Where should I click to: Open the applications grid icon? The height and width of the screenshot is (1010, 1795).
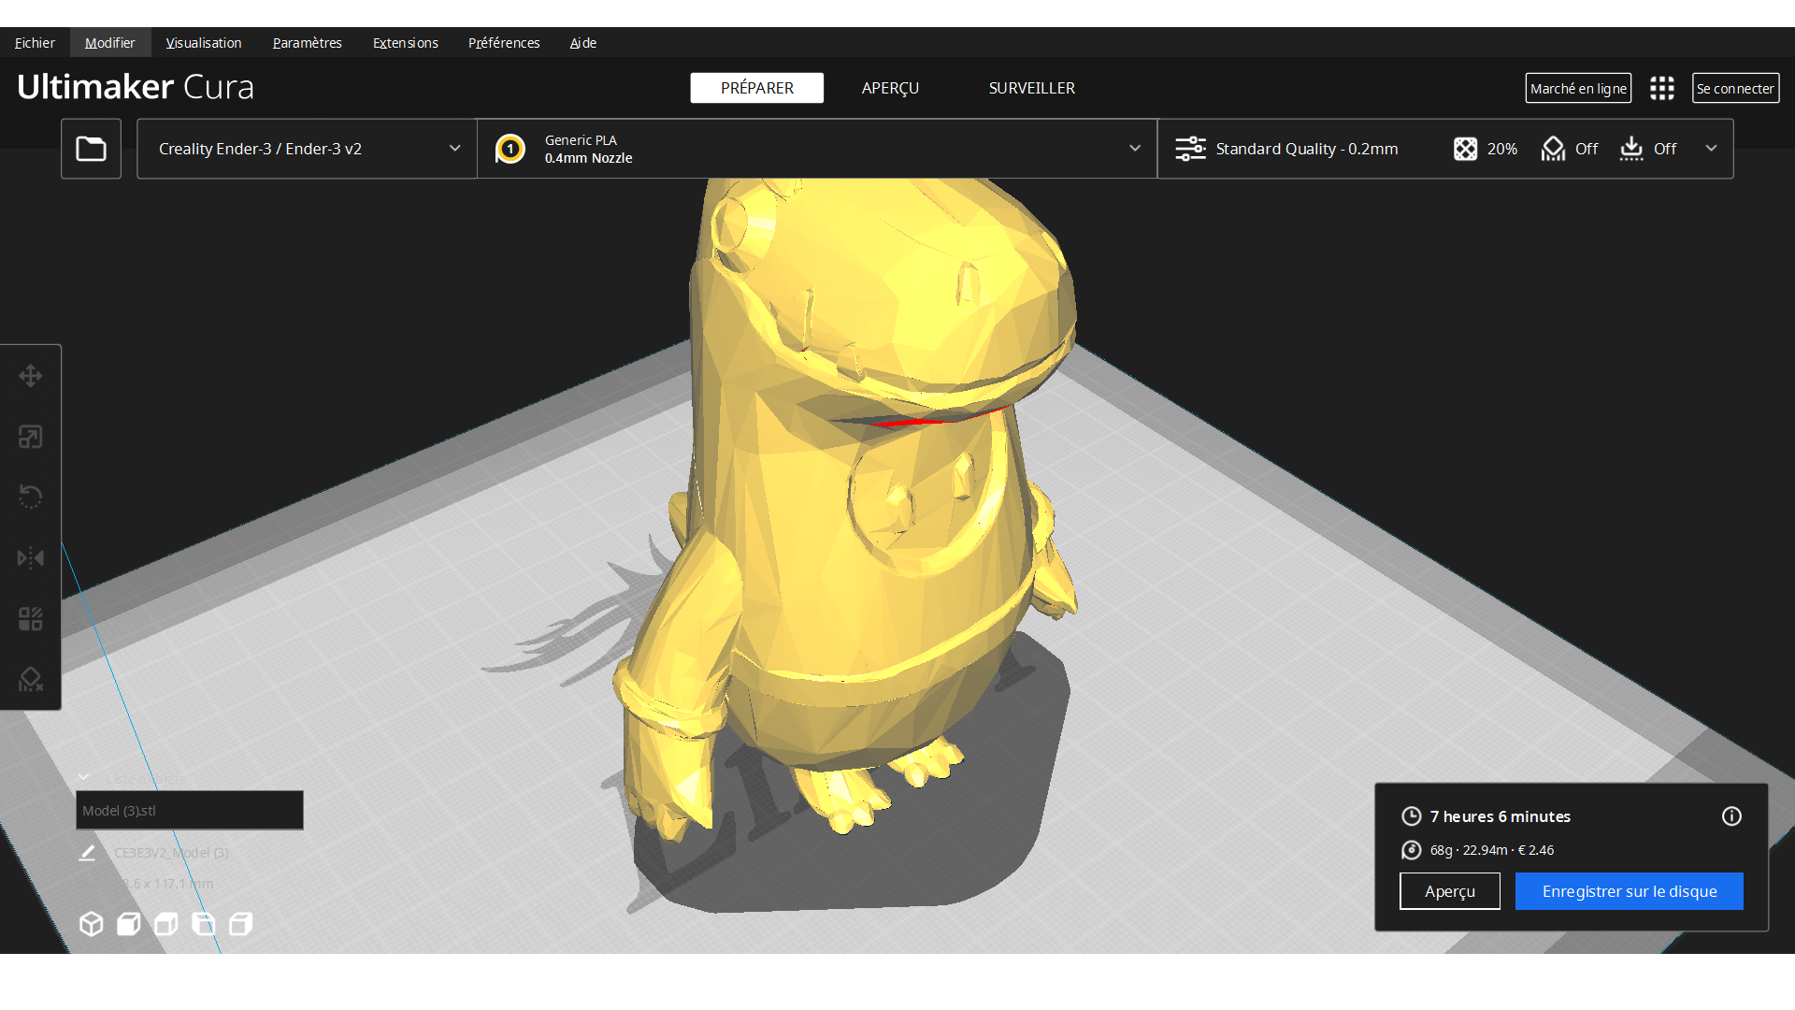tap(1662, 88)
